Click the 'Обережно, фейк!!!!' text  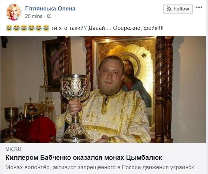[x=138, y=28]
